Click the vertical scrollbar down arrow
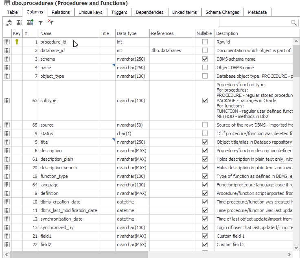Image resolution: width=300 pixels, height=258 pixels. click(296, 247)
